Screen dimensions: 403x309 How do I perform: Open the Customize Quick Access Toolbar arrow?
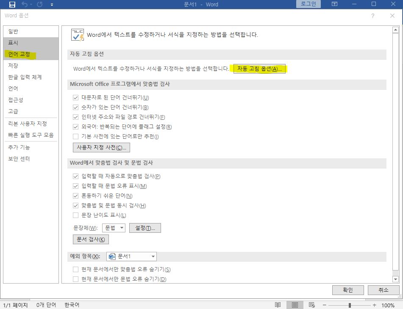coord(52,5)
